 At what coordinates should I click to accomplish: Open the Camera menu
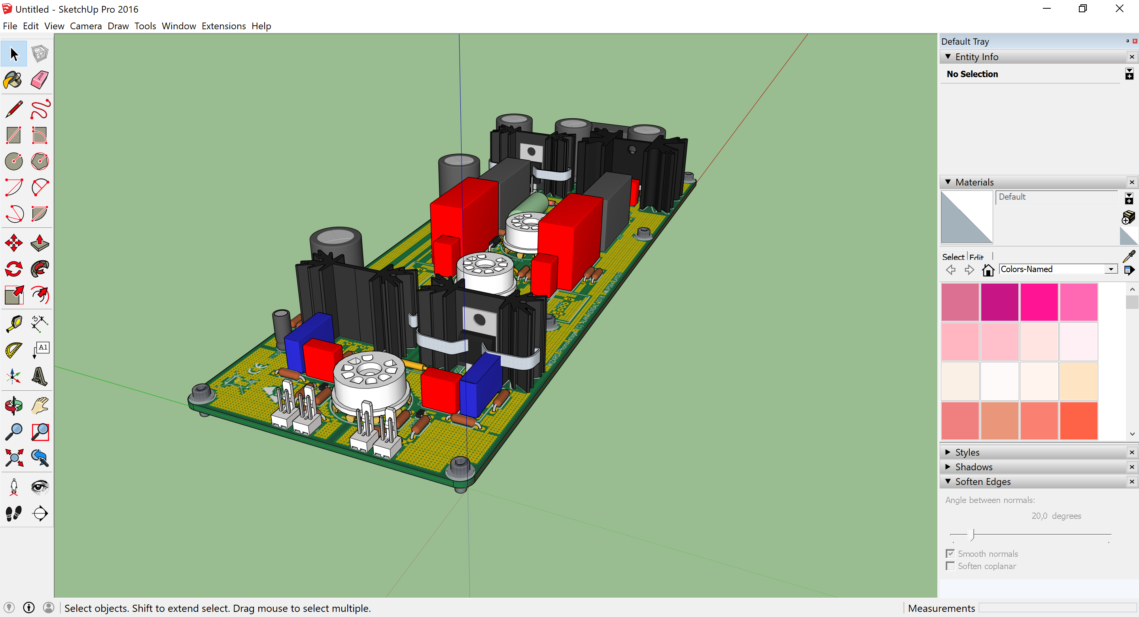(86, 26)
